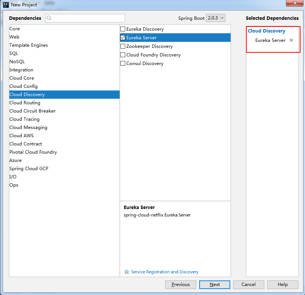The height and width of the screenshot is (295, 305).
Task: Uncheck the Eureka Server checkbox
Action: pos(123,37)
